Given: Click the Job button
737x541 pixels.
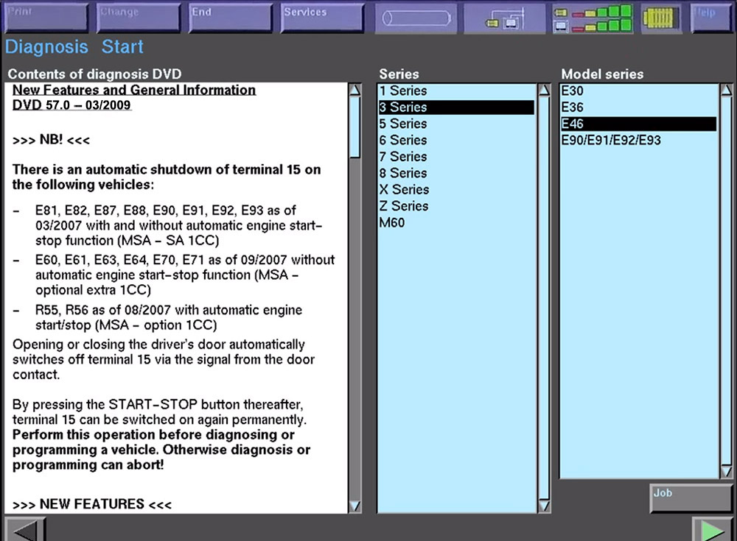Looking at the screenshot, I should (691, 498).
